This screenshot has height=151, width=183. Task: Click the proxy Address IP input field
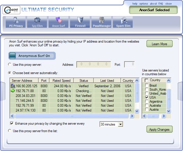pyautogui.click(x=94, y=64)
